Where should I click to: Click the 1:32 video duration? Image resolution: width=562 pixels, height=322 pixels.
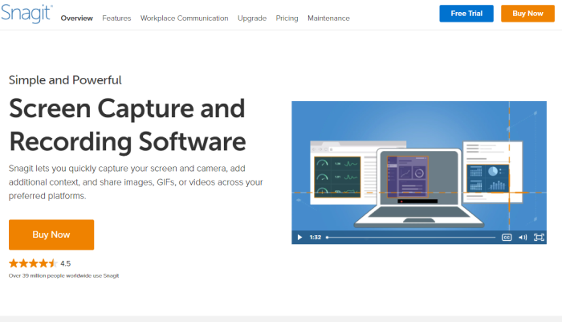click(x=316, y=238)
